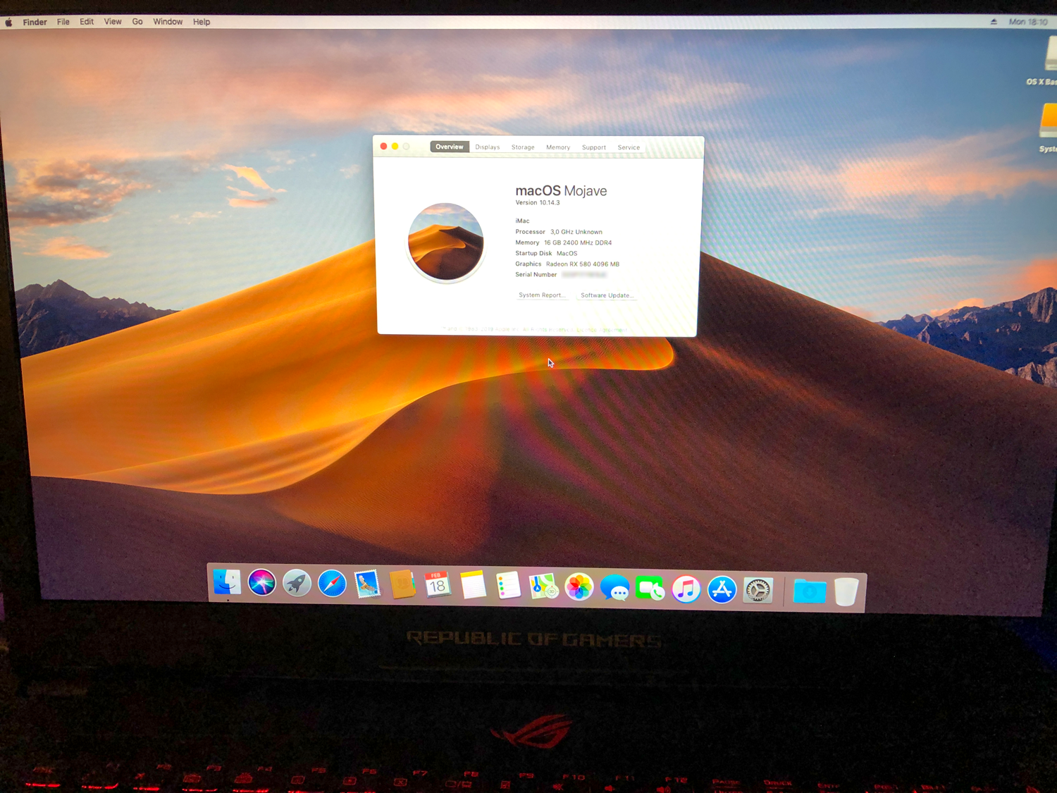1057x793 pixels.
Task: Switch to the Support tab
Action: [594, 147]
